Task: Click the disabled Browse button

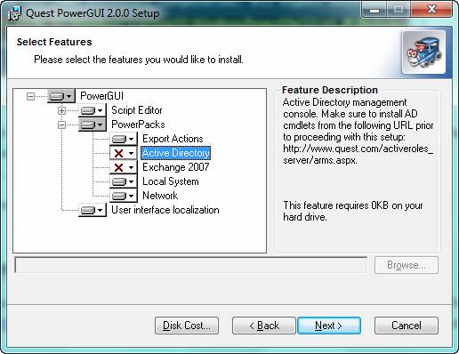Action: pos(407,265)
